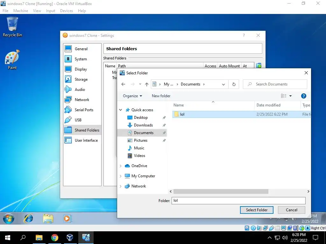
Task: Open the Select Folder dialog help icon
Action: coord(303,96)
